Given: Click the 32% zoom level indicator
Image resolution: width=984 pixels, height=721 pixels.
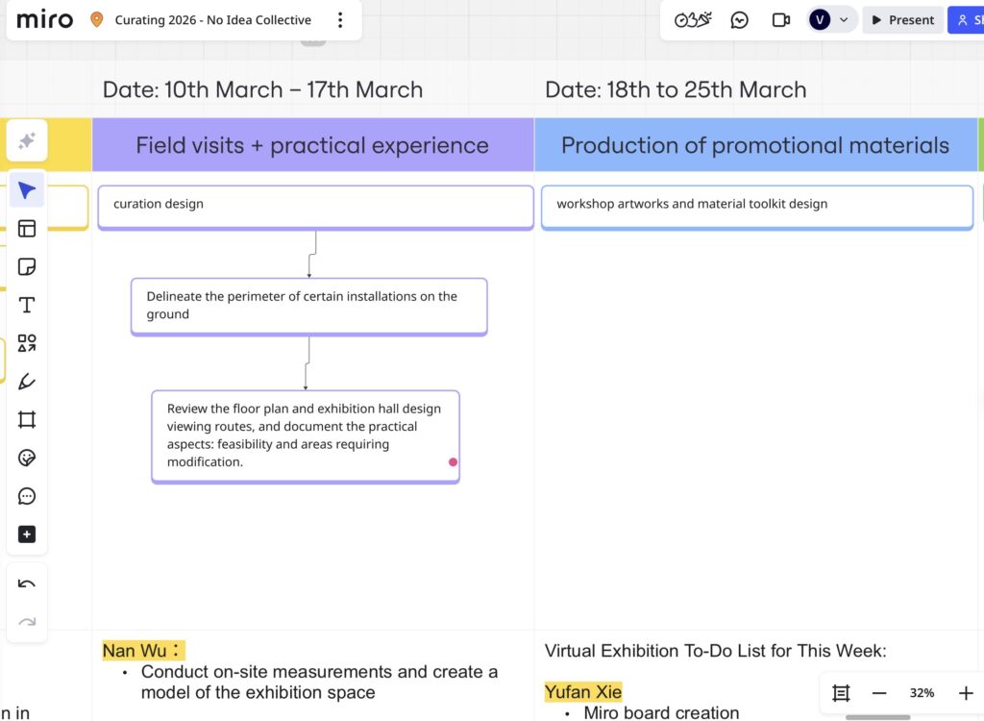Looking at the screenshot, I should click(x=922, y=693).
